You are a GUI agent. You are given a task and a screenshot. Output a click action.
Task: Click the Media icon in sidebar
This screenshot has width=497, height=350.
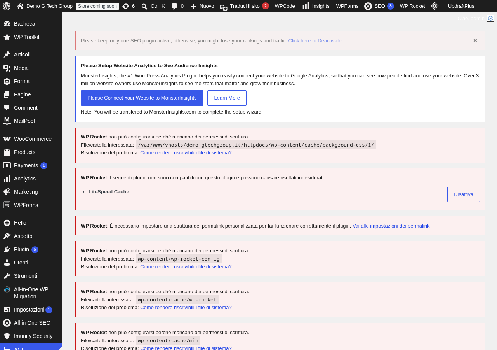[7, 68]
